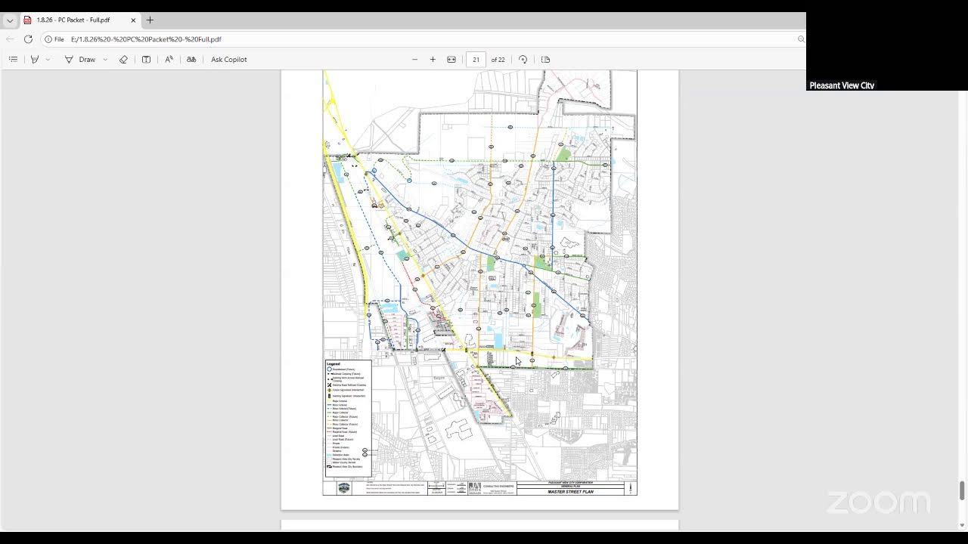Open the table of contents panel
This screenshot has height=544, width=968.
[x=13, y=60]
